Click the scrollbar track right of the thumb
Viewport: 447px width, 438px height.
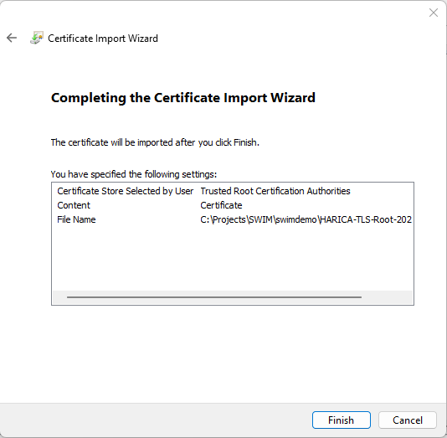click(387, 297)
